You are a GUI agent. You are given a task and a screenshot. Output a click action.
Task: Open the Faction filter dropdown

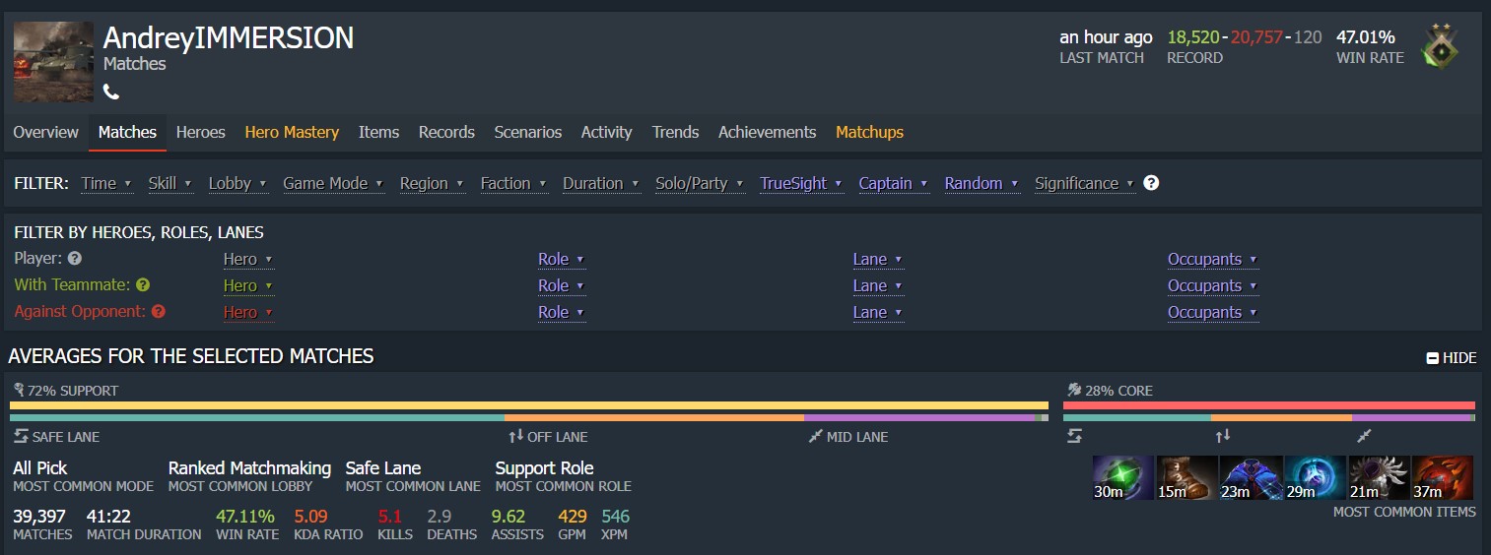513,183
